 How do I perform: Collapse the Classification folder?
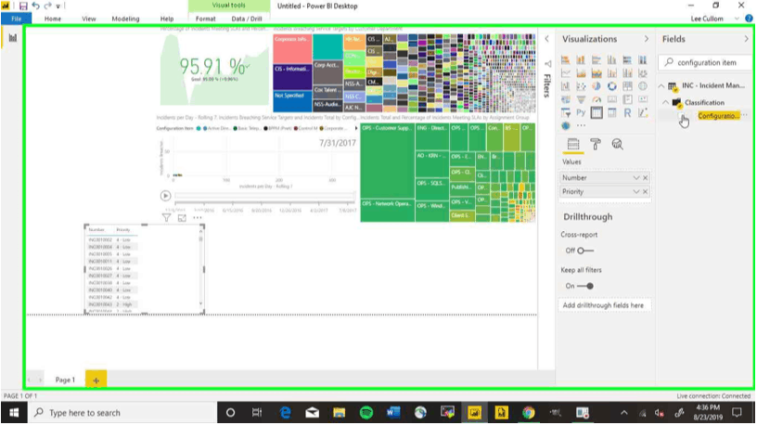[x=666, y=102]
